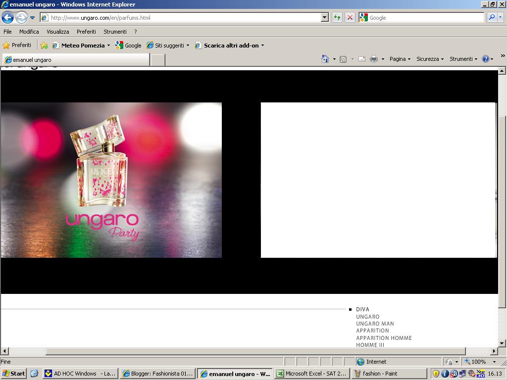
Task: Open the Visualizza menu
Action: point(58,32)
